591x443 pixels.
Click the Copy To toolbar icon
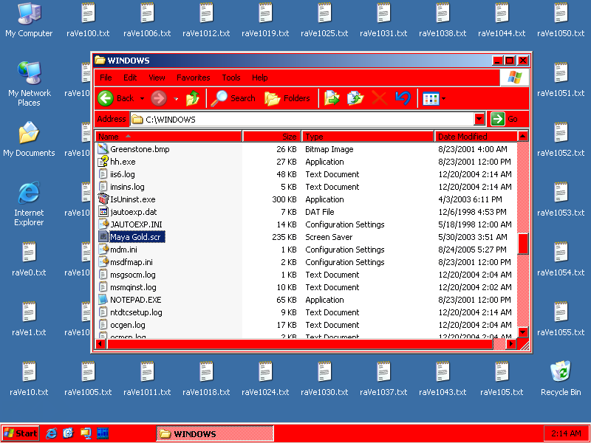[355, 98]
